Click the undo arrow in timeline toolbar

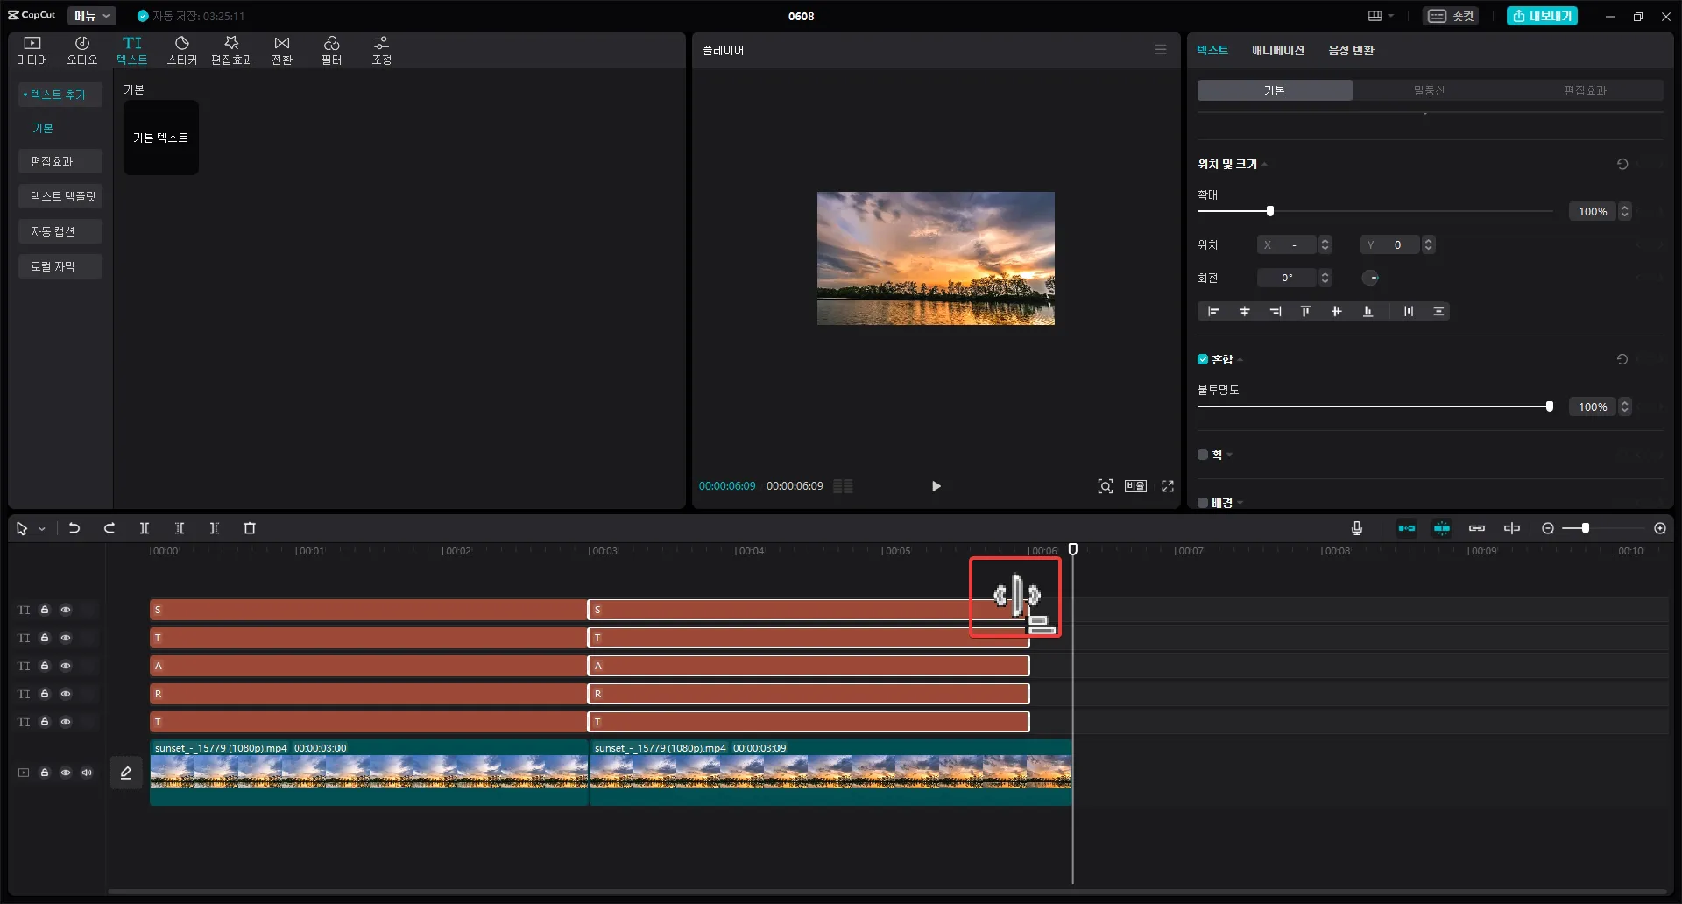click(74, 528)
